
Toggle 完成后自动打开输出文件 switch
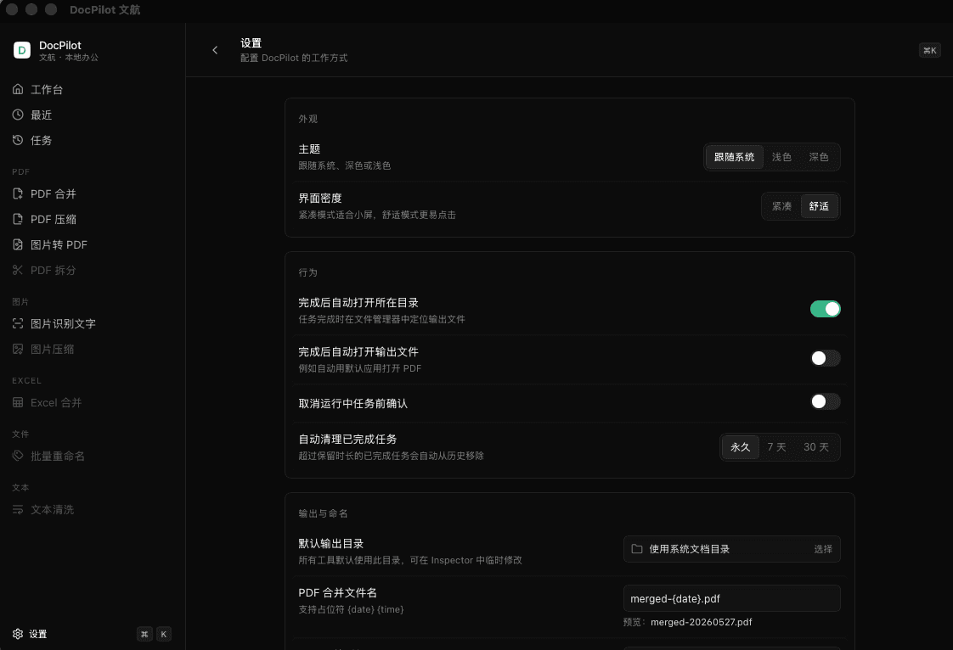[826, 358]
